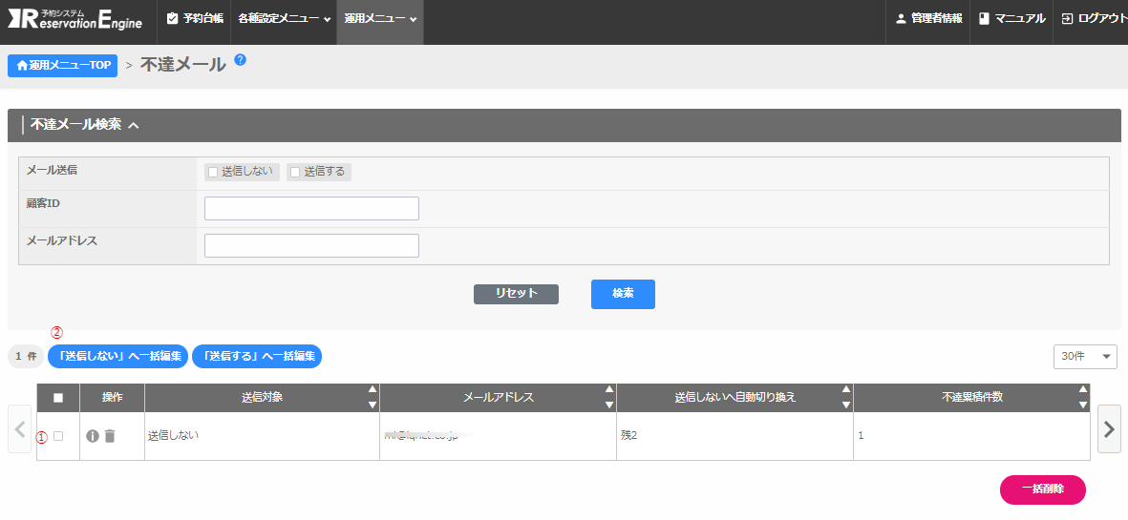The image size is (1128, 520).
Task: Click the Reservation Engine logo
Action: click(75, 19)
